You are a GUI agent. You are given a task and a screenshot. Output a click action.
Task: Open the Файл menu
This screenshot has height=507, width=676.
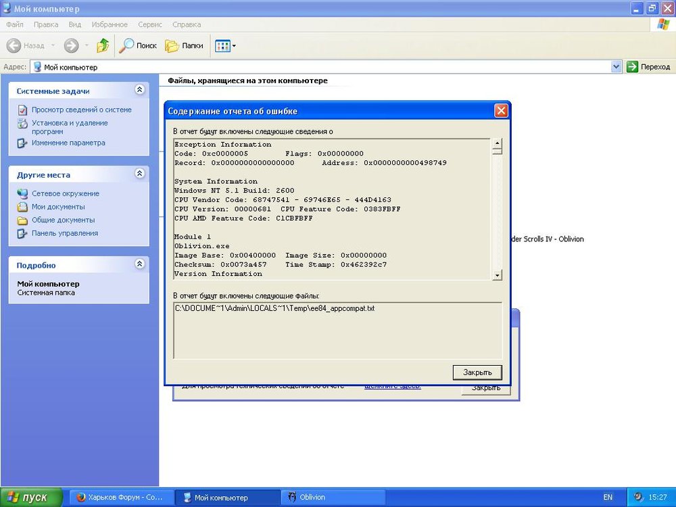[x=15, y=24]
